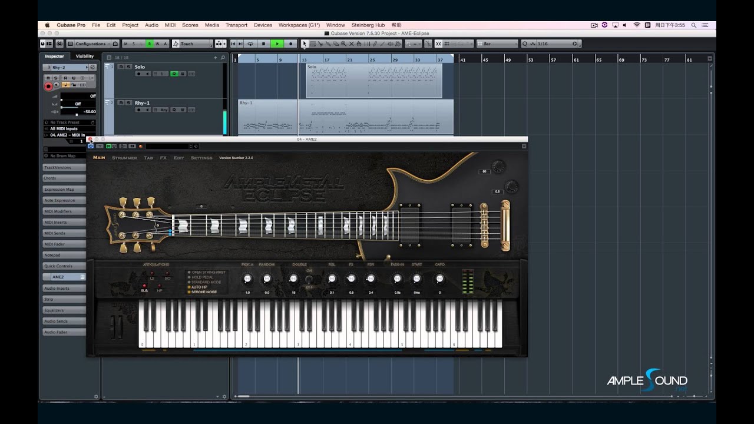The width and height of the screenshot is (754, 424).
Task: Open the No Track Preset selector
Action: 70,122
